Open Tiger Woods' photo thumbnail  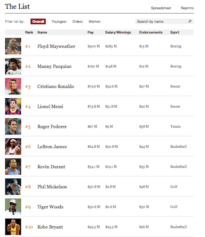point(13,207)
